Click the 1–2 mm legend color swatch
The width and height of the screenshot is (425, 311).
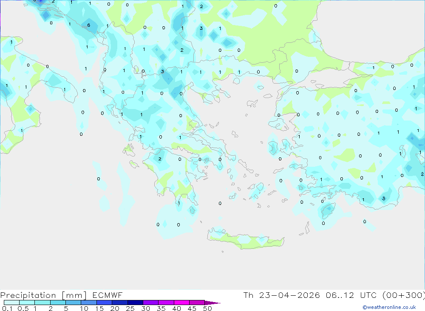42,303
